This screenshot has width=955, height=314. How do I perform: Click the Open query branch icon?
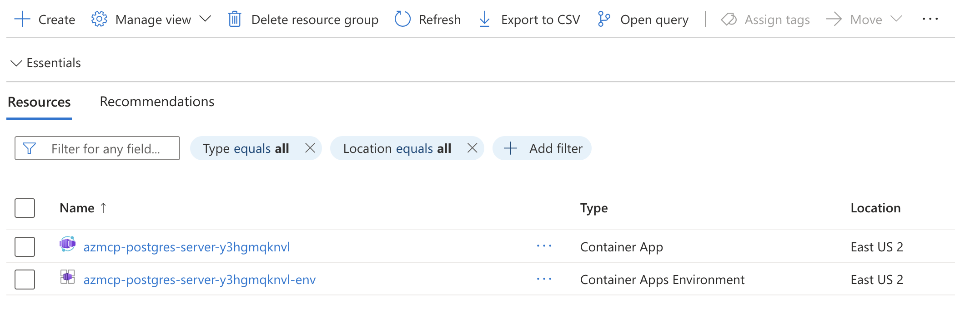tap(604, 20)
